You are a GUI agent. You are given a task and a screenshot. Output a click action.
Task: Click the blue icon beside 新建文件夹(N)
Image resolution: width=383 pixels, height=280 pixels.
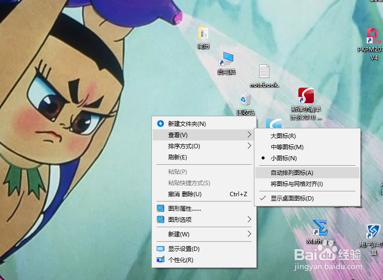(x=161, y=124)
